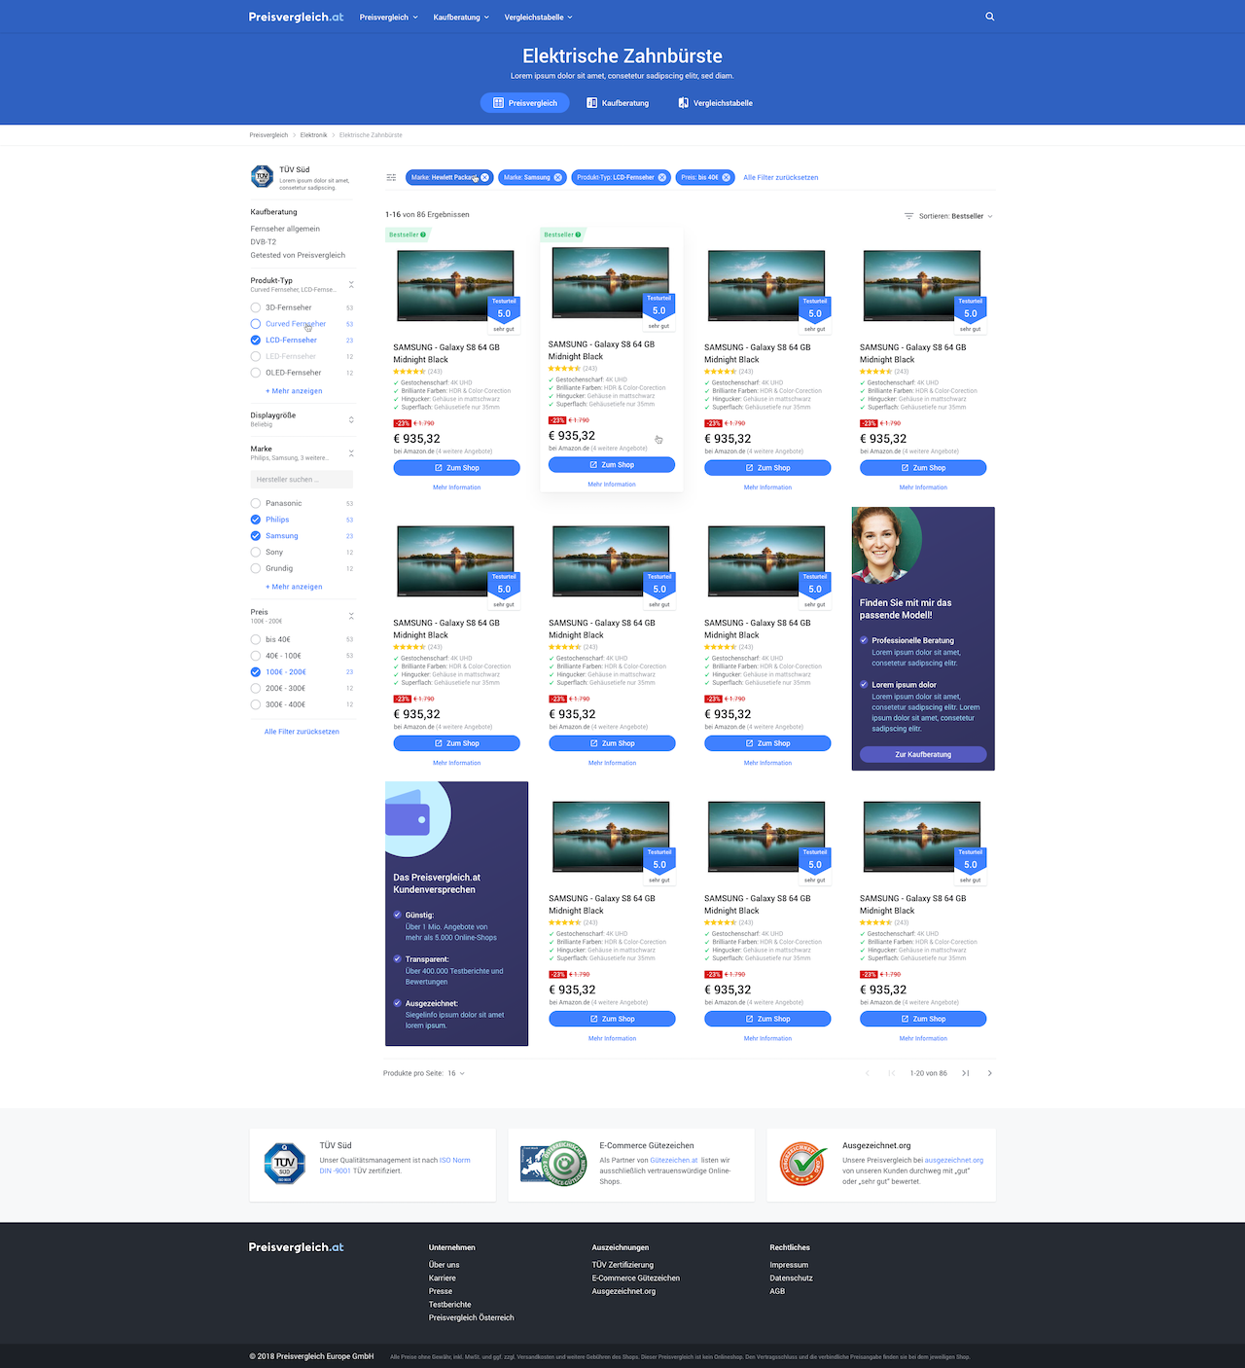This screenshot has width=1245, height=1368.
Task: Open the 'Fernseher allgemein' sidebar link
Action: pos(285,229)
